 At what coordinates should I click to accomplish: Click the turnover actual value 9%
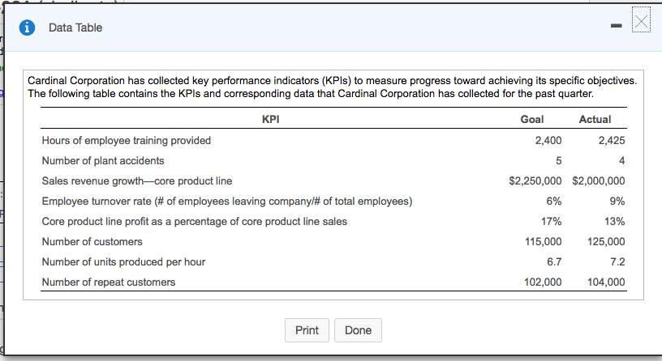pyautogui.click(x=617, y=201)
